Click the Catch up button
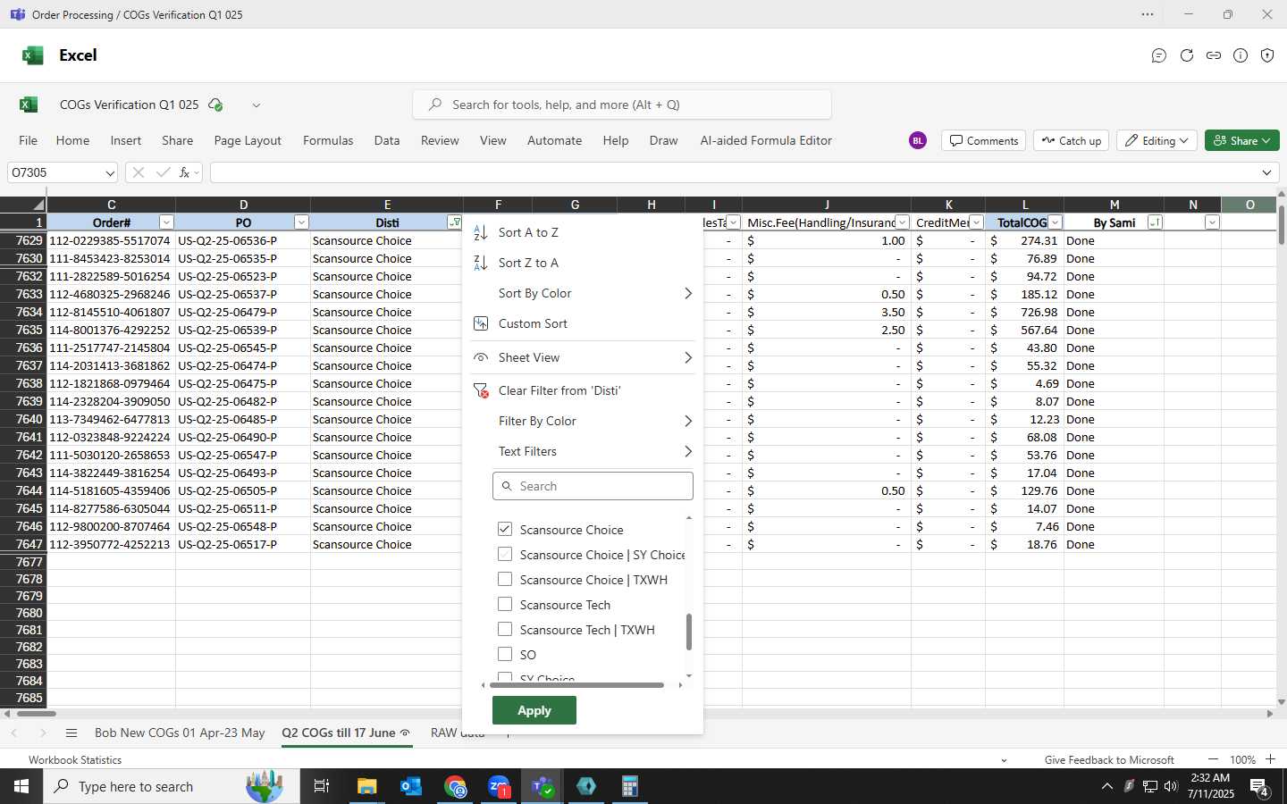The height and width of the screenshot is (804, 1287). tap(1071, 140)
